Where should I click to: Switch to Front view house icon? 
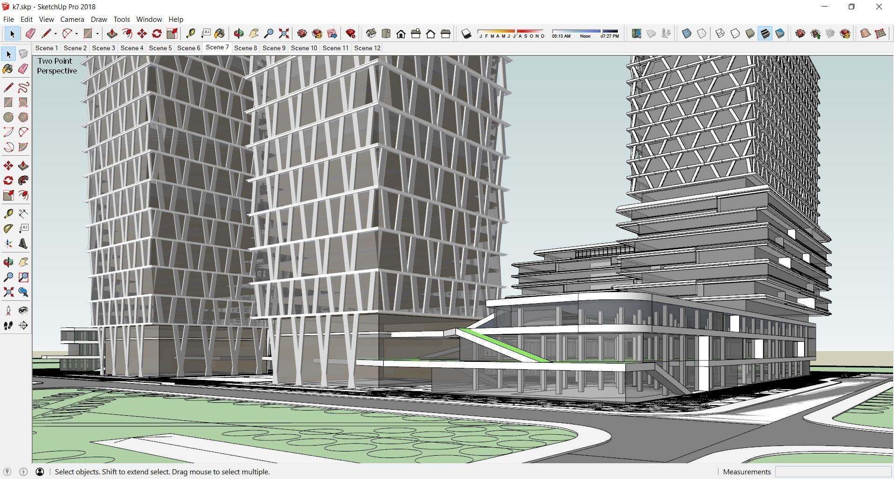pos(401,33)
